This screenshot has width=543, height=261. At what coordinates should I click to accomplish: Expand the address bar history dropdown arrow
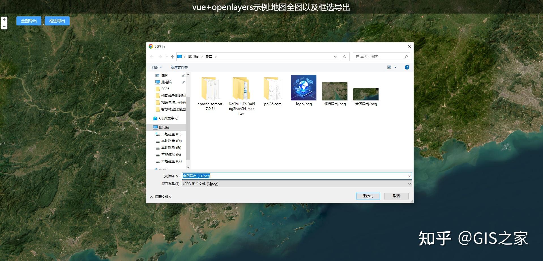point(335,56)
